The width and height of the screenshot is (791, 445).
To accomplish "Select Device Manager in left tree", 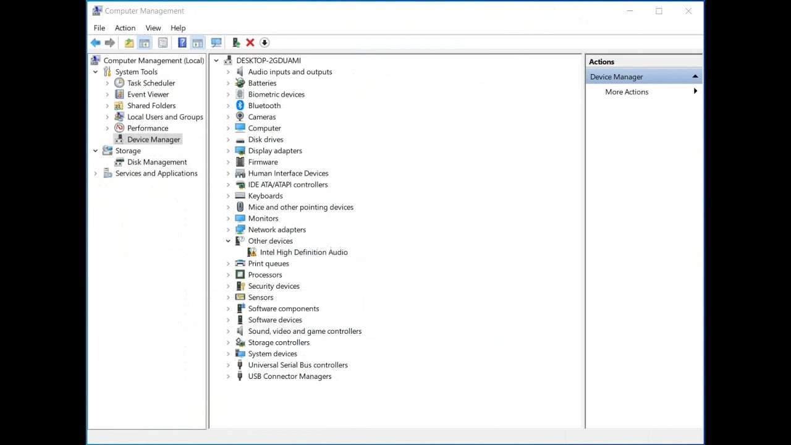I will pos(153,140).
